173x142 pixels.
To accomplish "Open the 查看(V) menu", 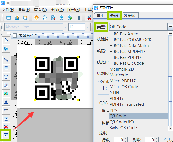I will [40, 10].
